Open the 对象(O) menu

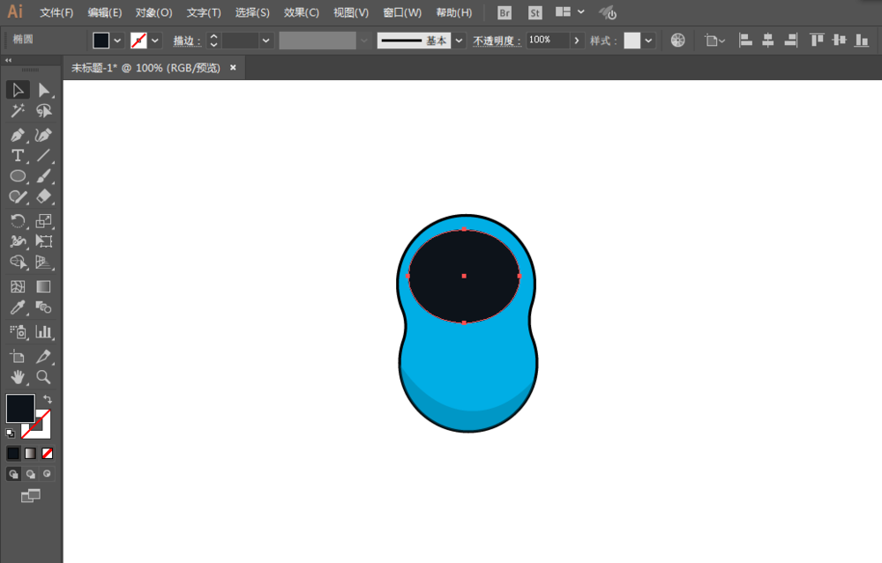[x=153, y=12]
